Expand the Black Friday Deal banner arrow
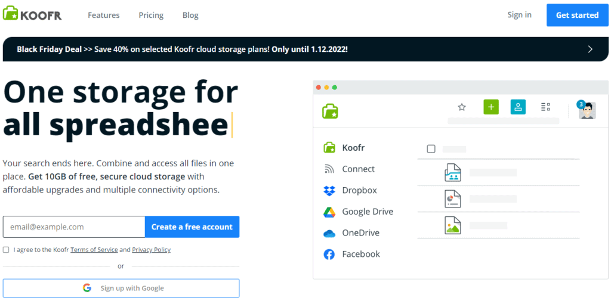Image resolution: width=611 pixels, height=301 pixels. click(590, 49)
